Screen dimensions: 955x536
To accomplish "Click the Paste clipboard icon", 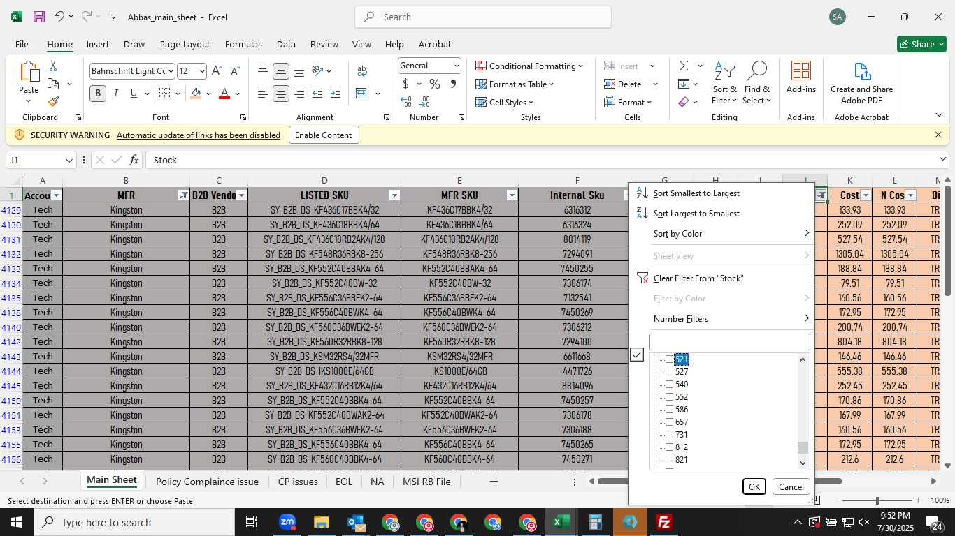I will coord(29,73).
